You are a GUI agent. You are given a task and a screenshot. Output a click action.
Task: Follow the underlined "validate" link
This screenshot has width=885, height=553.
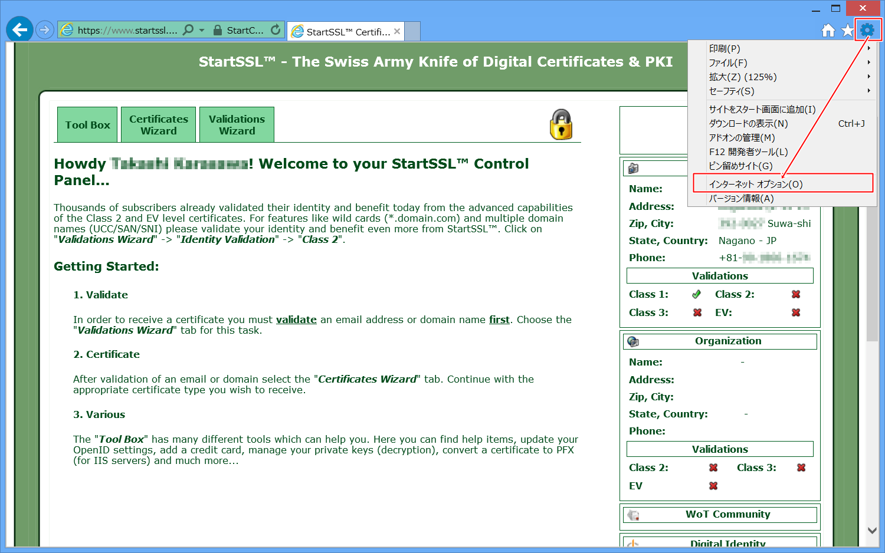(x=296, y=320)
